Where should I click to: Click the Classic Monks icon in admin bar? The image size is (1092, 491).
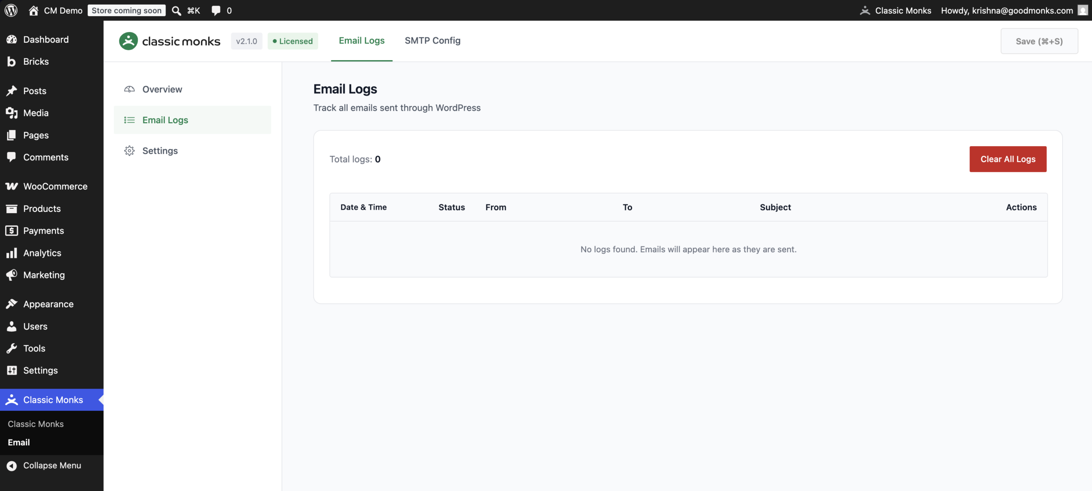point(865,10)
